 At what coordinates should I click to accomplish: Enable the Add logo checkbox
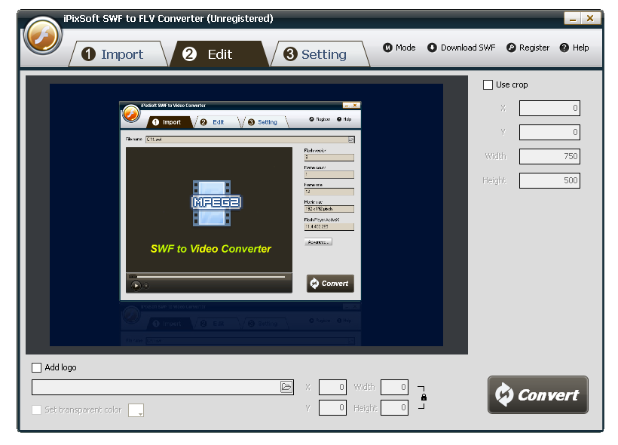coord(36,367)
